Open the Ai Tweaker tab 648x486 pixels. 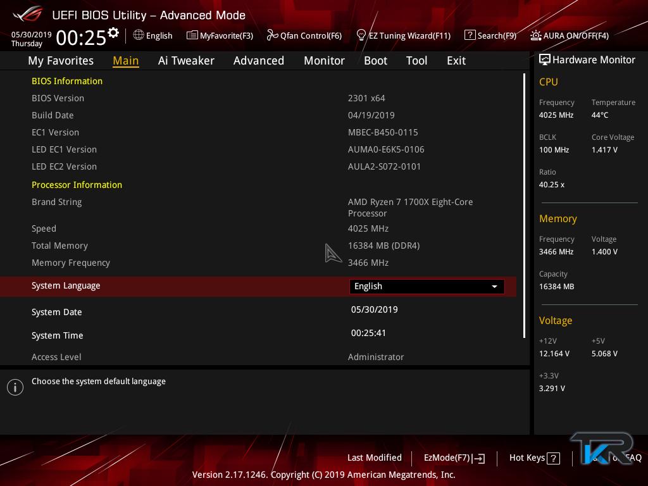pyautogui.click(x=186, y=61)
